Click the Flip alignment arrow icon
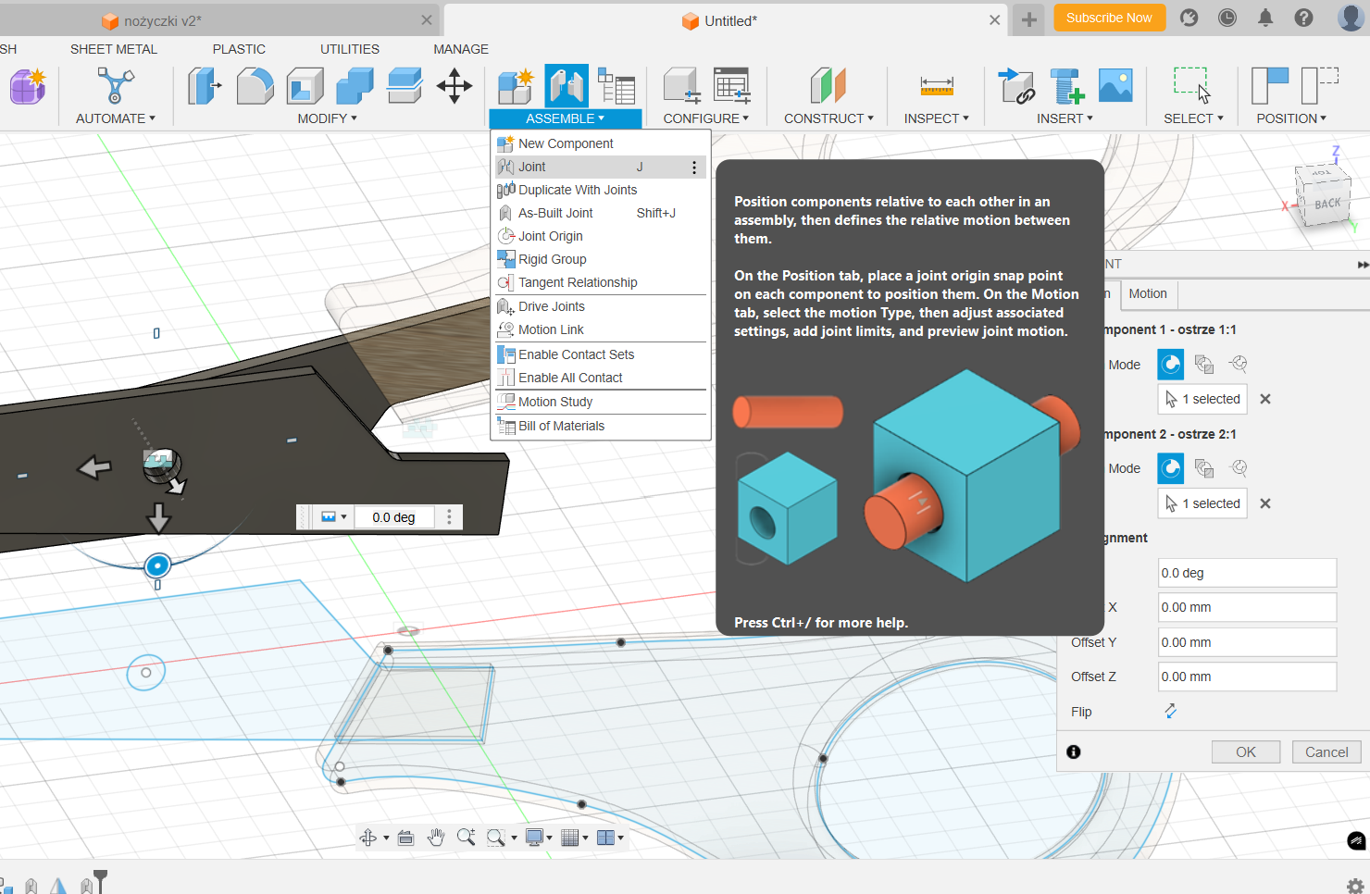 [1170, 711]
